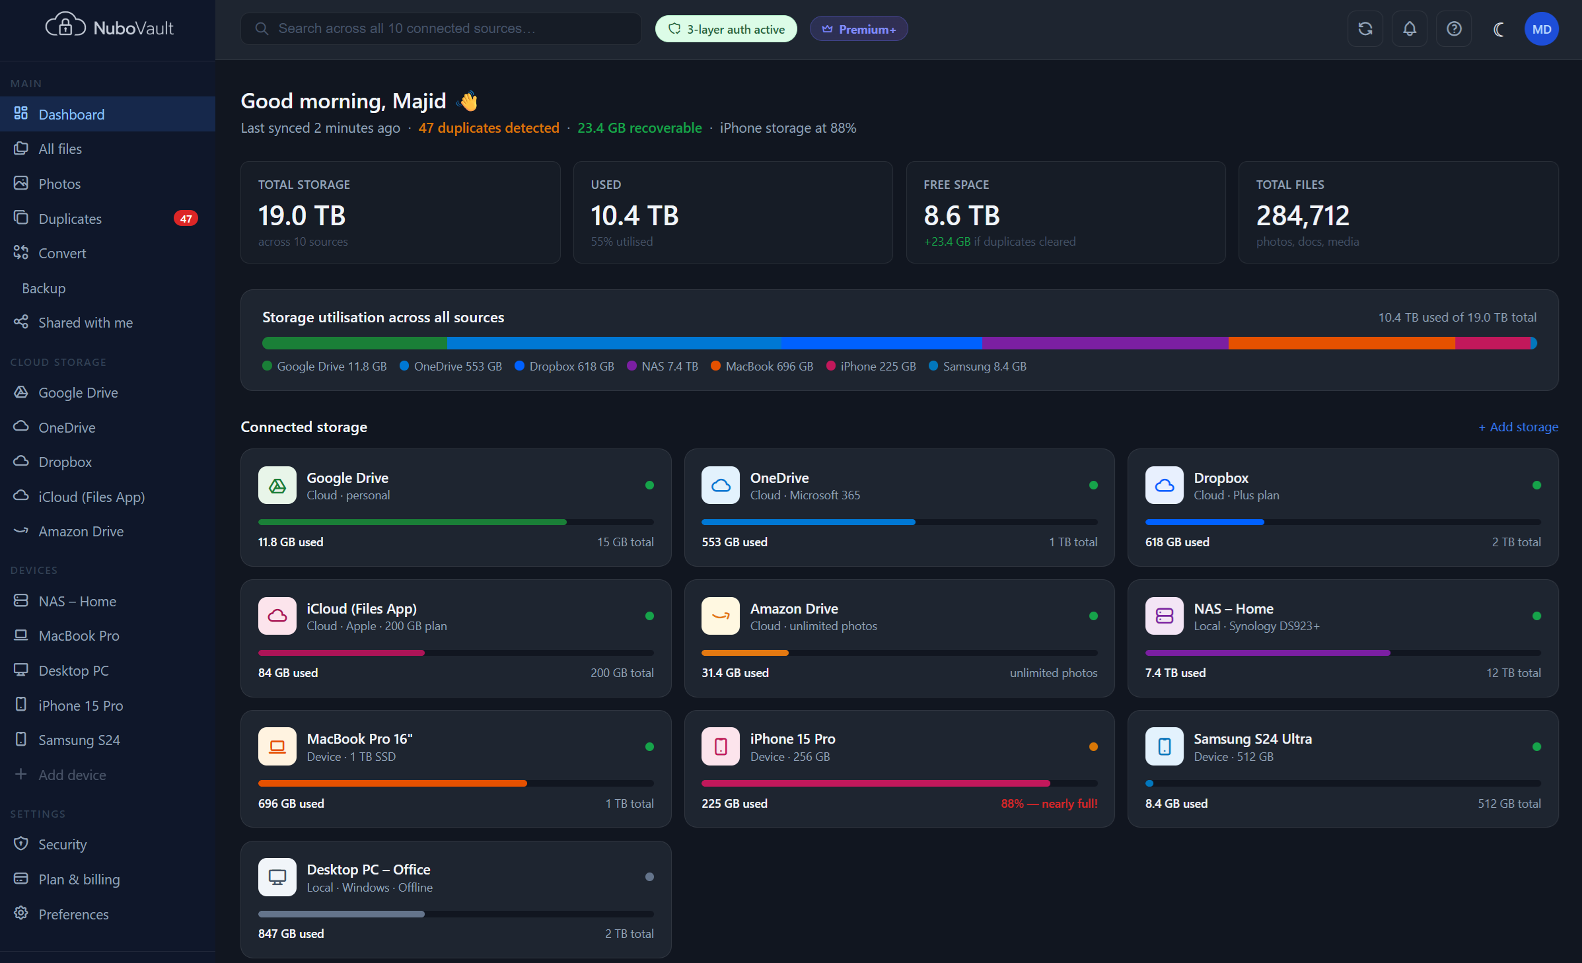Open the Free Space 8.6 TB card
The height and width of the screenshot is (963, 1582).
[x=1065, y=212]
